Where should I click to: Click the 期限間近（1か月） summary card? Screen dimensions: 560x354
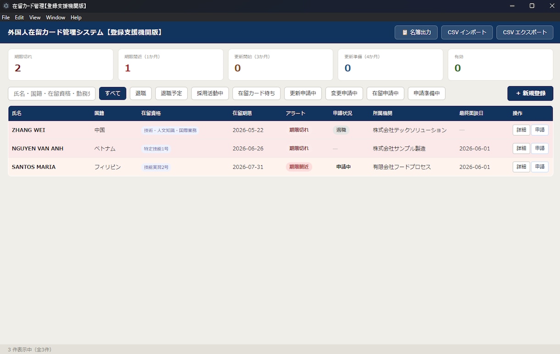click(171, 65)
